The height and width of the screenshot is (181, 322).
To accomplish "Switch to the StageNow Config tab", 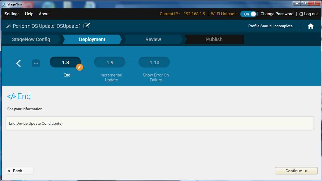I will point(31,39).
